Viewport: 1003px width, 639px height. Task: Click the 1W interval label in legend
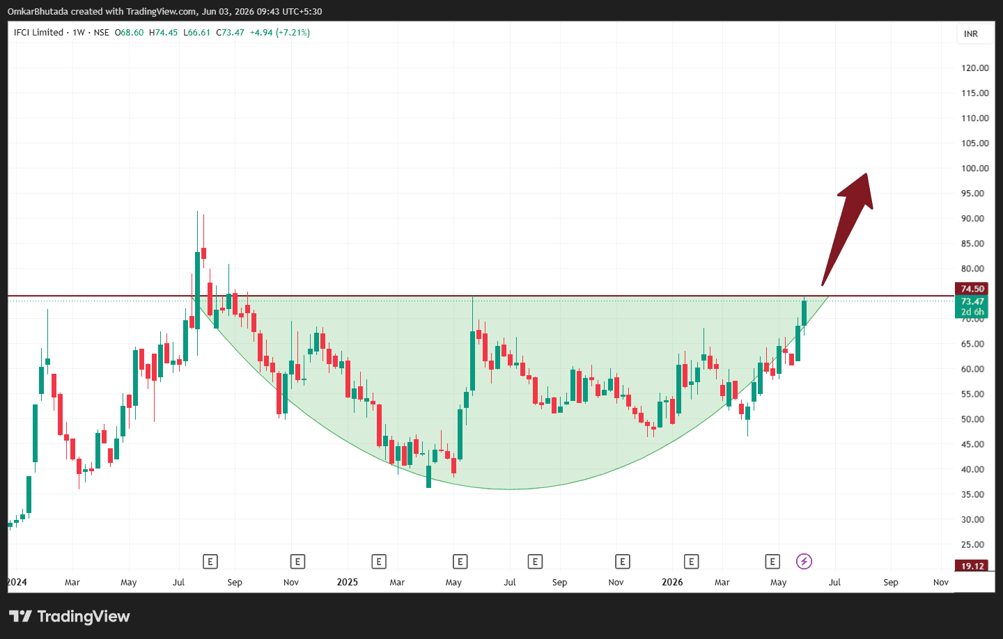click(x=79, y=32)
